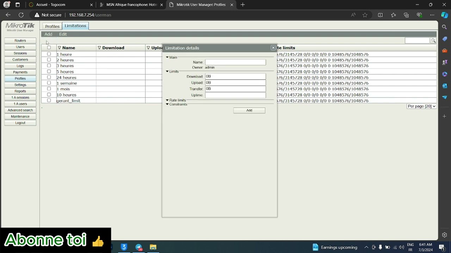Image resolution: width=451 pixels, height=253 pixels.
Task: Close the Limitation details dialog
Action: tap(273, 48)
